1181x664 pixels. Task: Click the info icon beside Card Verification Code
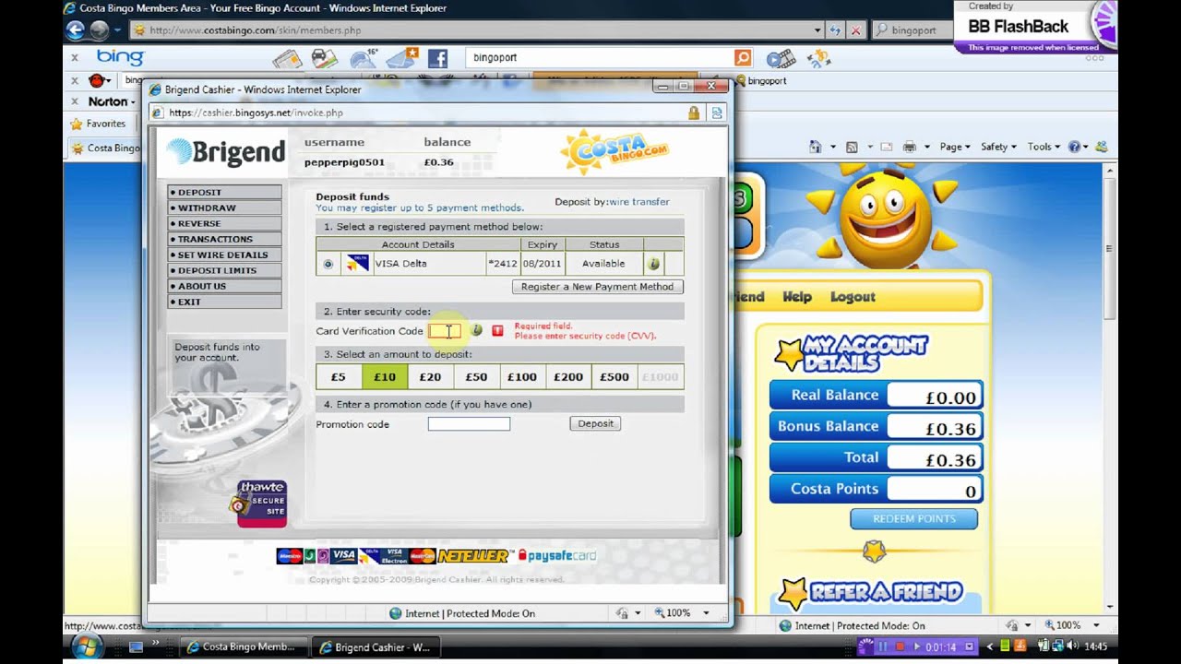coord(477,330)
